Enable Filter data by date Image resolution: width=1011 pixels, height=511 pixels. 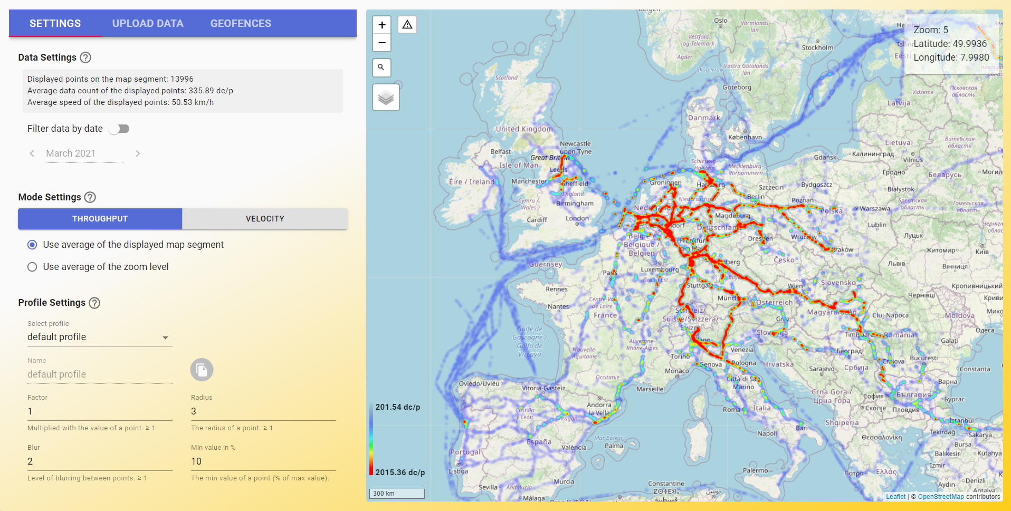(x=119, y=129)
